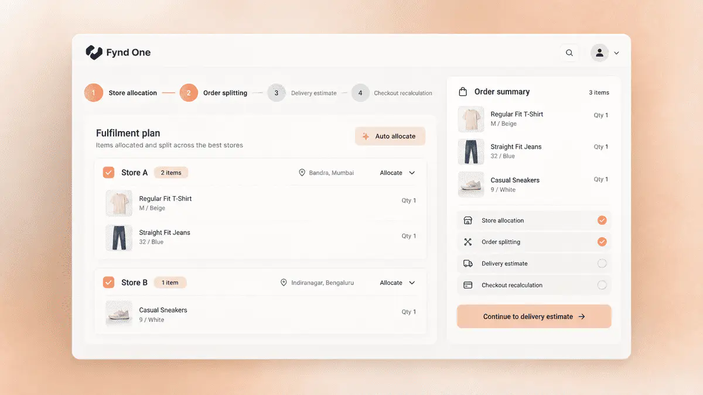Click the '2 items' badge on Store A
The width and height of the screenshot is (703, 395).
pyautogui.click(x=171, y=173)
